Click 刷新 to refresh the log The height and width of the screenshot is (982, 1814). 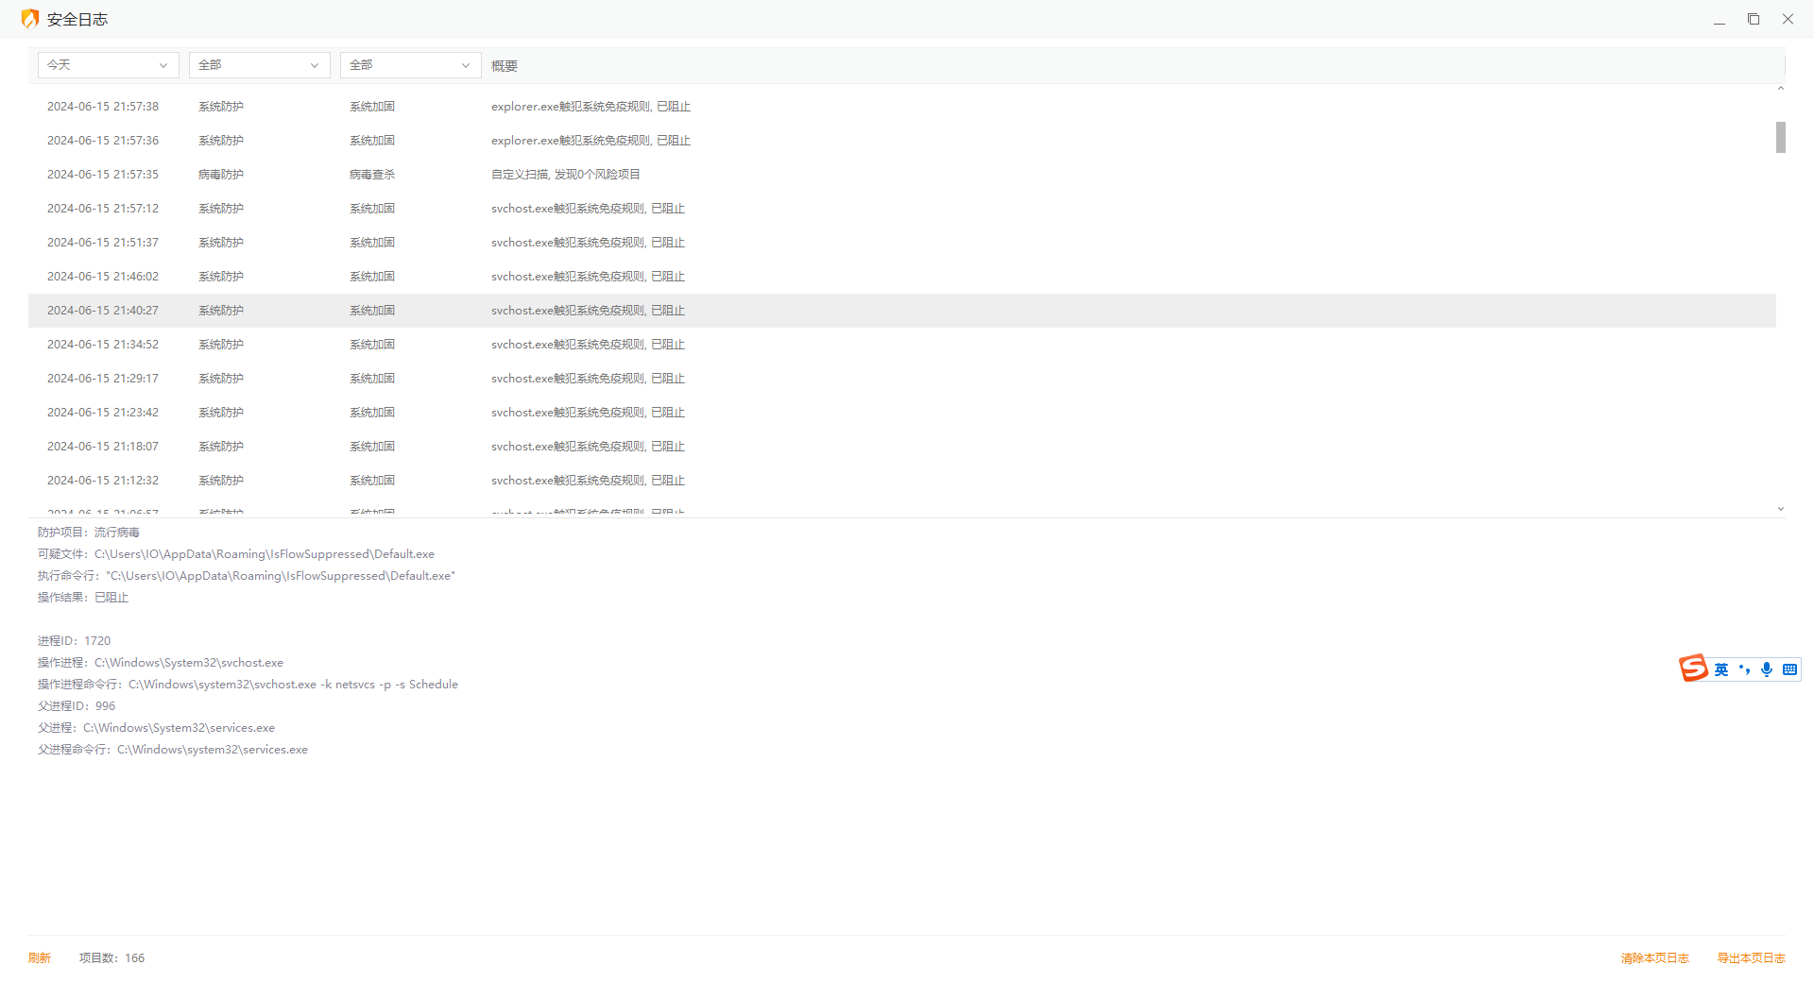point(40,957)
